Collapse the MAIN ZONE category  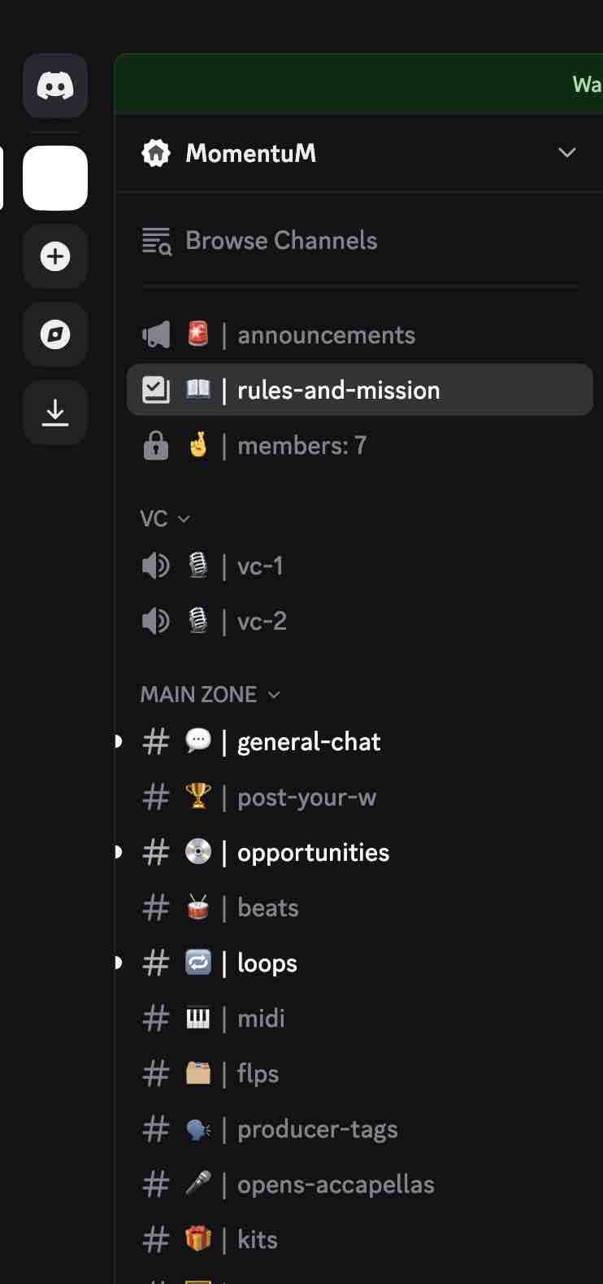210,695
